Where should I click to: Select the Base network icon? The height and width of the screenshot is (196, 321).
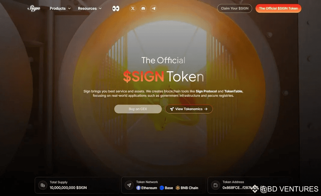[x=162, y=188]
